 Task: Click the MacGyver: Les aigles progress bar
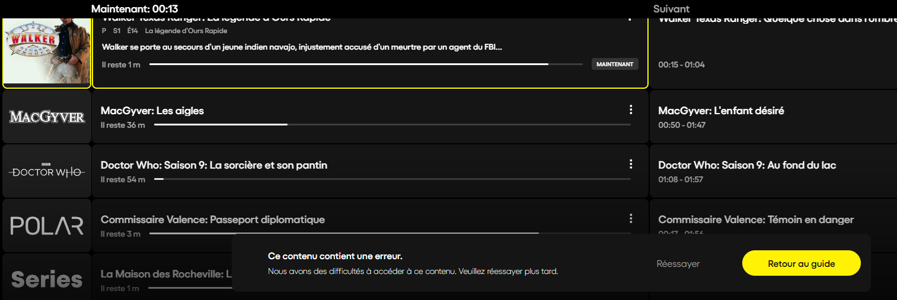point(392,125)
